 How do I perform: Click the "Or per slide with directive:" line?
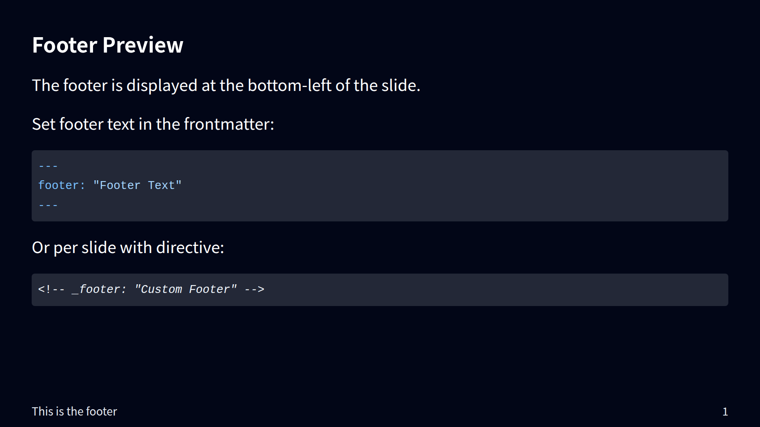[x=128, y=248]
